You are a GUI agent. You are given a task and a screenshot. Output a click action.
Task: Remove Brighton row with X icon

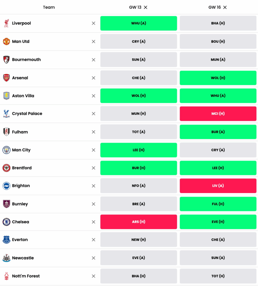point(94,186)
